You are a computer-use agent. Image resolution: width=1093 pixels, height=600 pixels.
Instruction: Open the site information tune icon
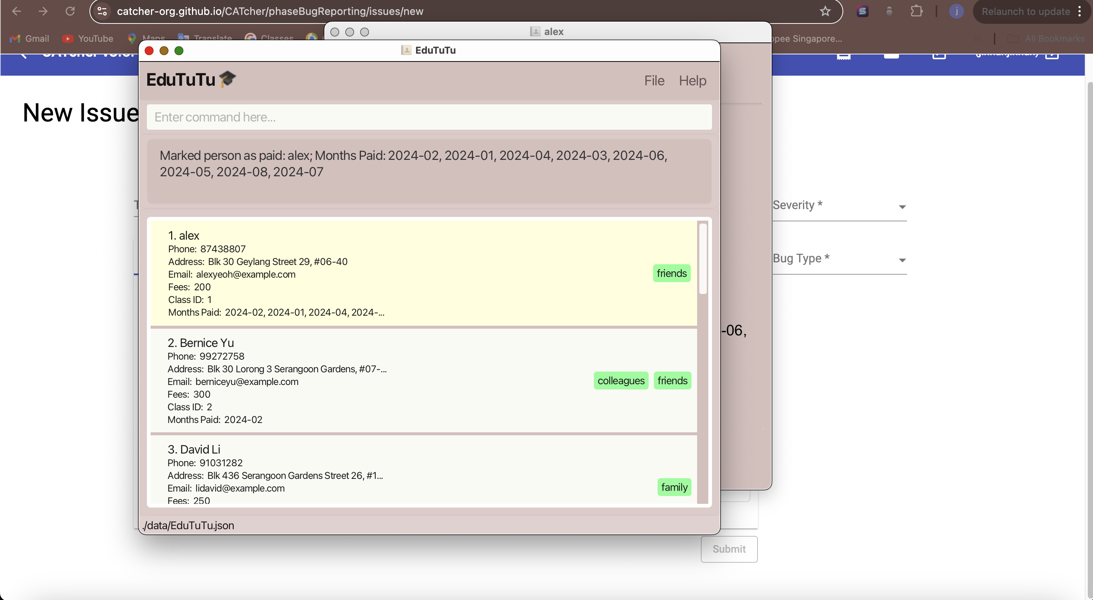coord(102,12)
